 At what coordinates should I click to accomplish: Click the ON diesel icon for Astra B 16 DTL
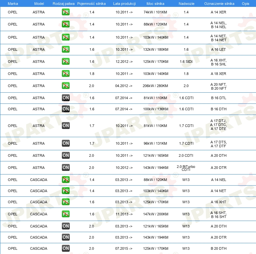pyautogui.click(x=65, y=98)
